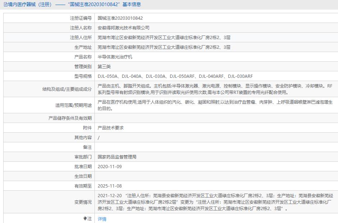Click approval date 2020-11-09
The height and width of the screenshot is (223, 338).
click(110, 167)
